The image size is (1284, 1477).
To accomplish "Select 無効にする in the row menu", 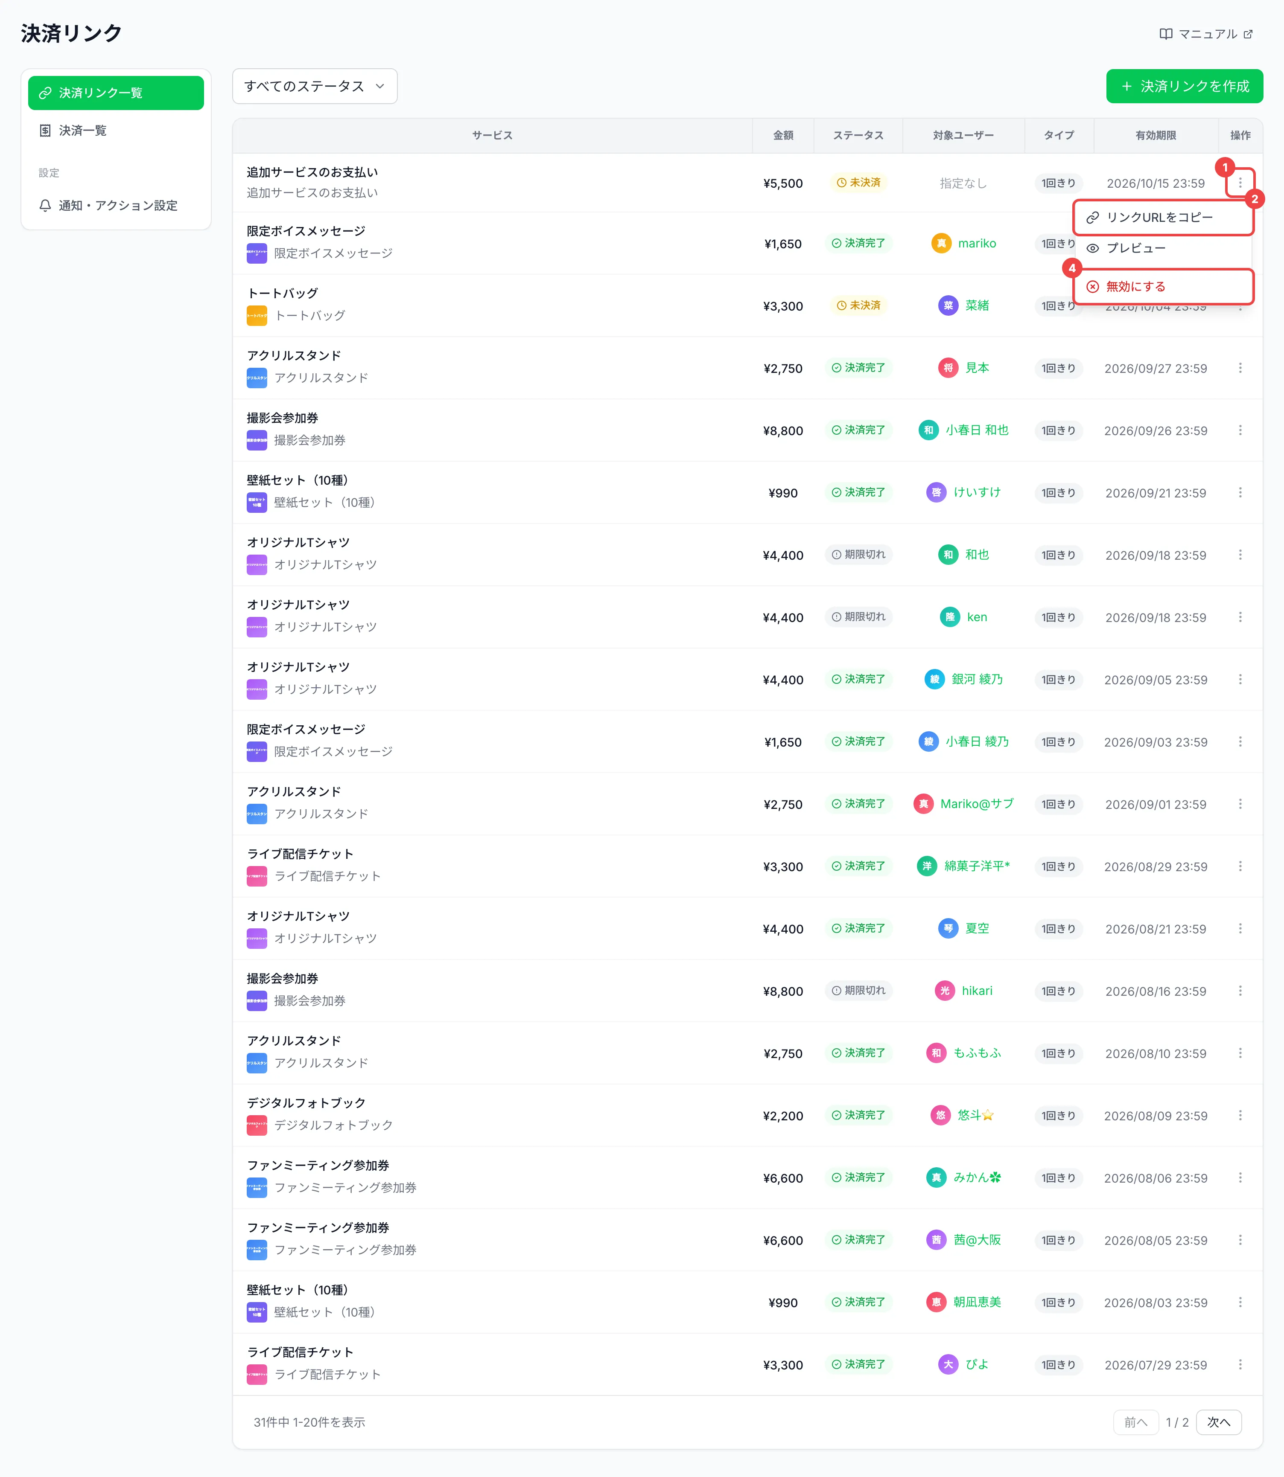I will click(1163, 286).
